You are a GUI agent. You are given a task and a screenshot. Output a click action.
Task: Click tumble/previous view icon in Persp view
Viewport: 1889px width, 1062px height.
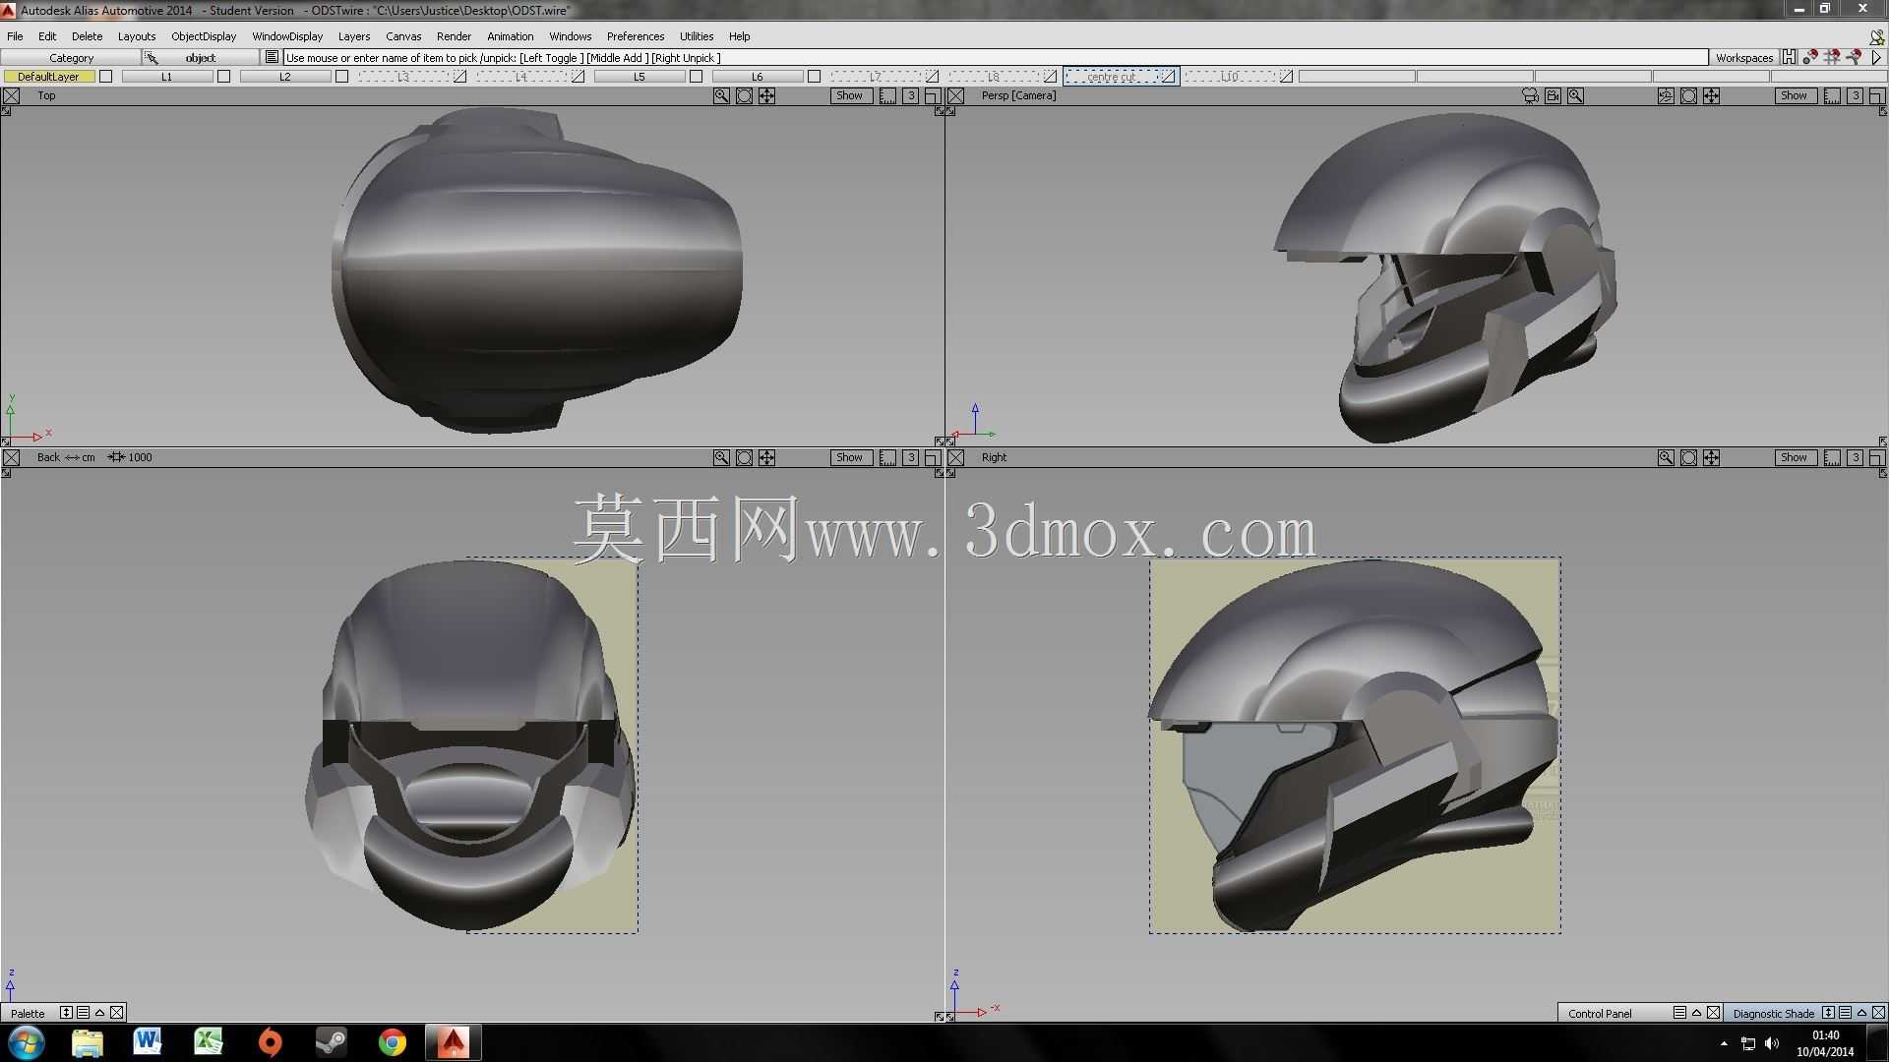(1666, 96)
